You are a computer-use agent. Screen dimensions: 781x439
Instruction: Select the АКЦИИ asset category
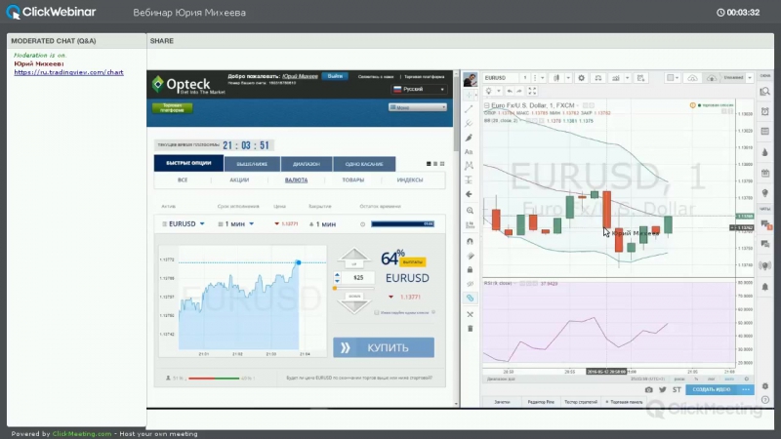(x=239, y=180)
